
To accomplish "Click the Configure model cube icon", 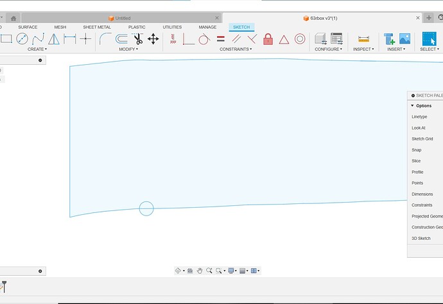I will (x=320, y=38).
